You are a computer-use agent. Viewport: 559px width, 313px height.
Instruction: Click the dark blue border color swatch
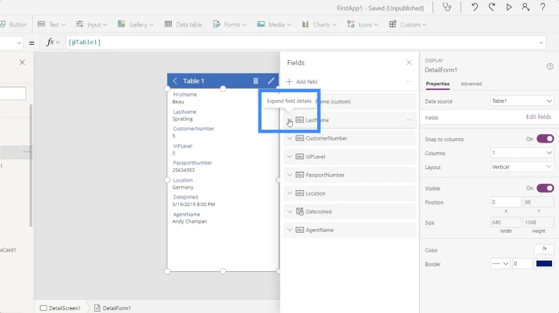[544, 264]
